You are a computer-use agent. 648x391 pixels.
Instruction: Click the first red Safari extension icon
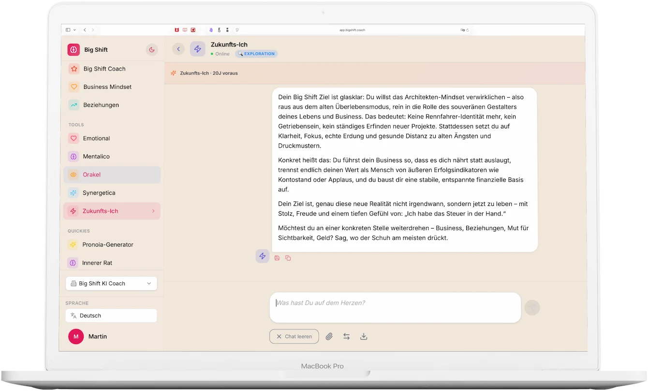[x=177, y=30]
